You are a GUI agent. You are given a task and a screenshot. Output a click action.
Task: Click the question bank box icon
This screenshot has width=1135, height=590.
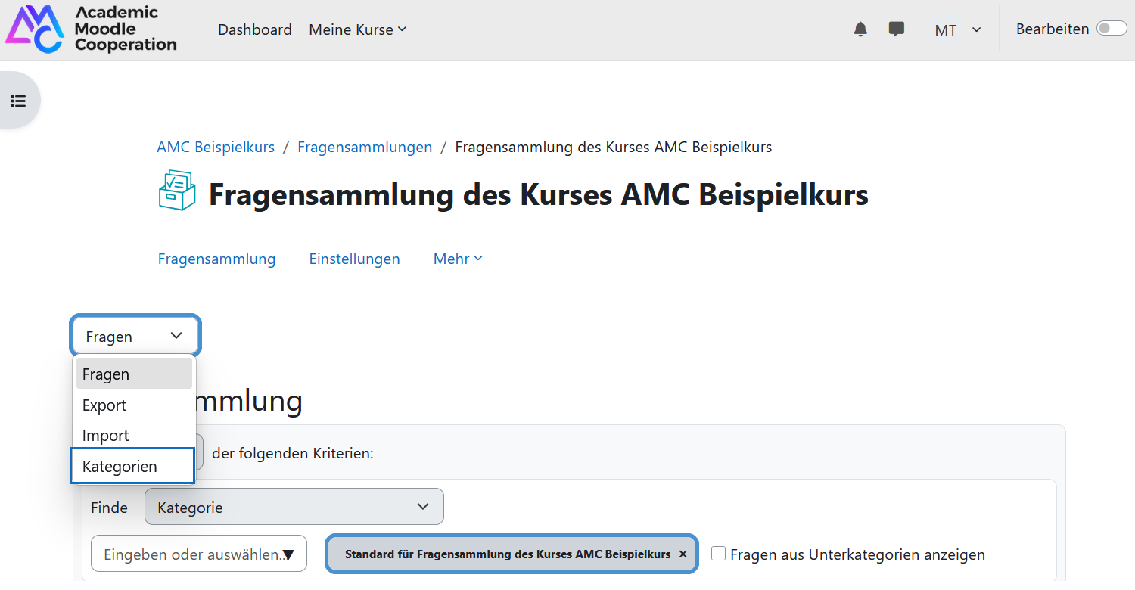[x=177, y=191]
